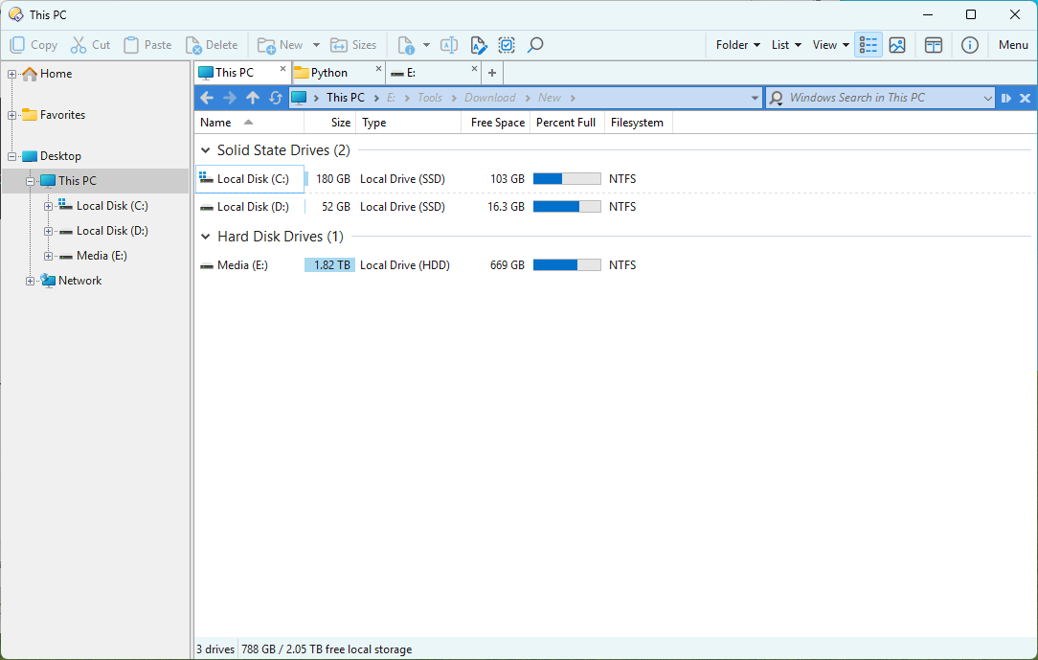Calculate folder Sizes
Screen dimensions: 1038x660
[x=353, y=45]
